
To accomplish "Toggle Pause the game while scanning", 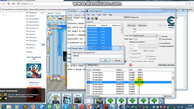I will click(x=130, y=61).
